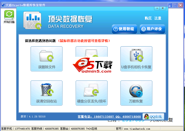
Task: Click the 注册 register link
Action: point(158,18)
